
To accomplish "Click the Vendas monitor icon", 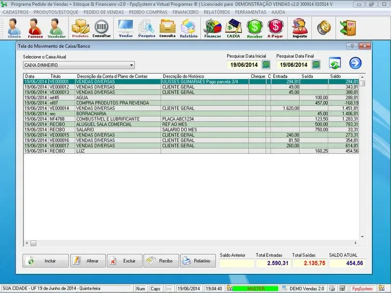I will click(126, 28).
